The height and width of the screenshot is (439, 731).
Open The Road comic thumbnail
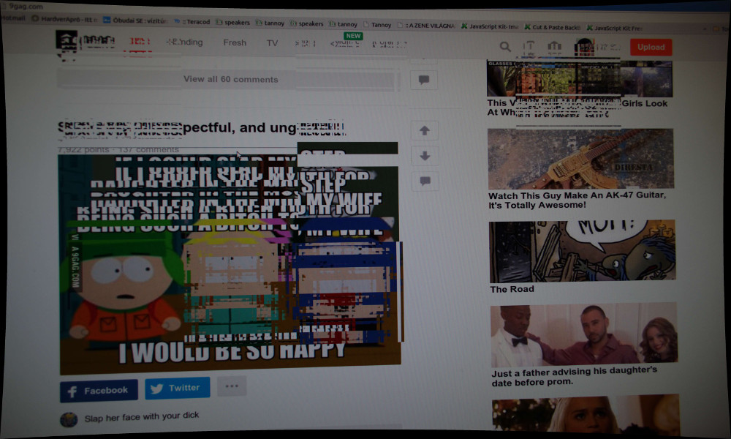[x=583, y=251]
